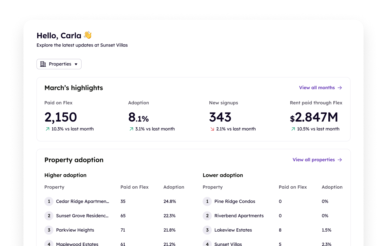Click the chevron arrow inside the Properties button
This screenshot has height=246, width=387.
76,64
